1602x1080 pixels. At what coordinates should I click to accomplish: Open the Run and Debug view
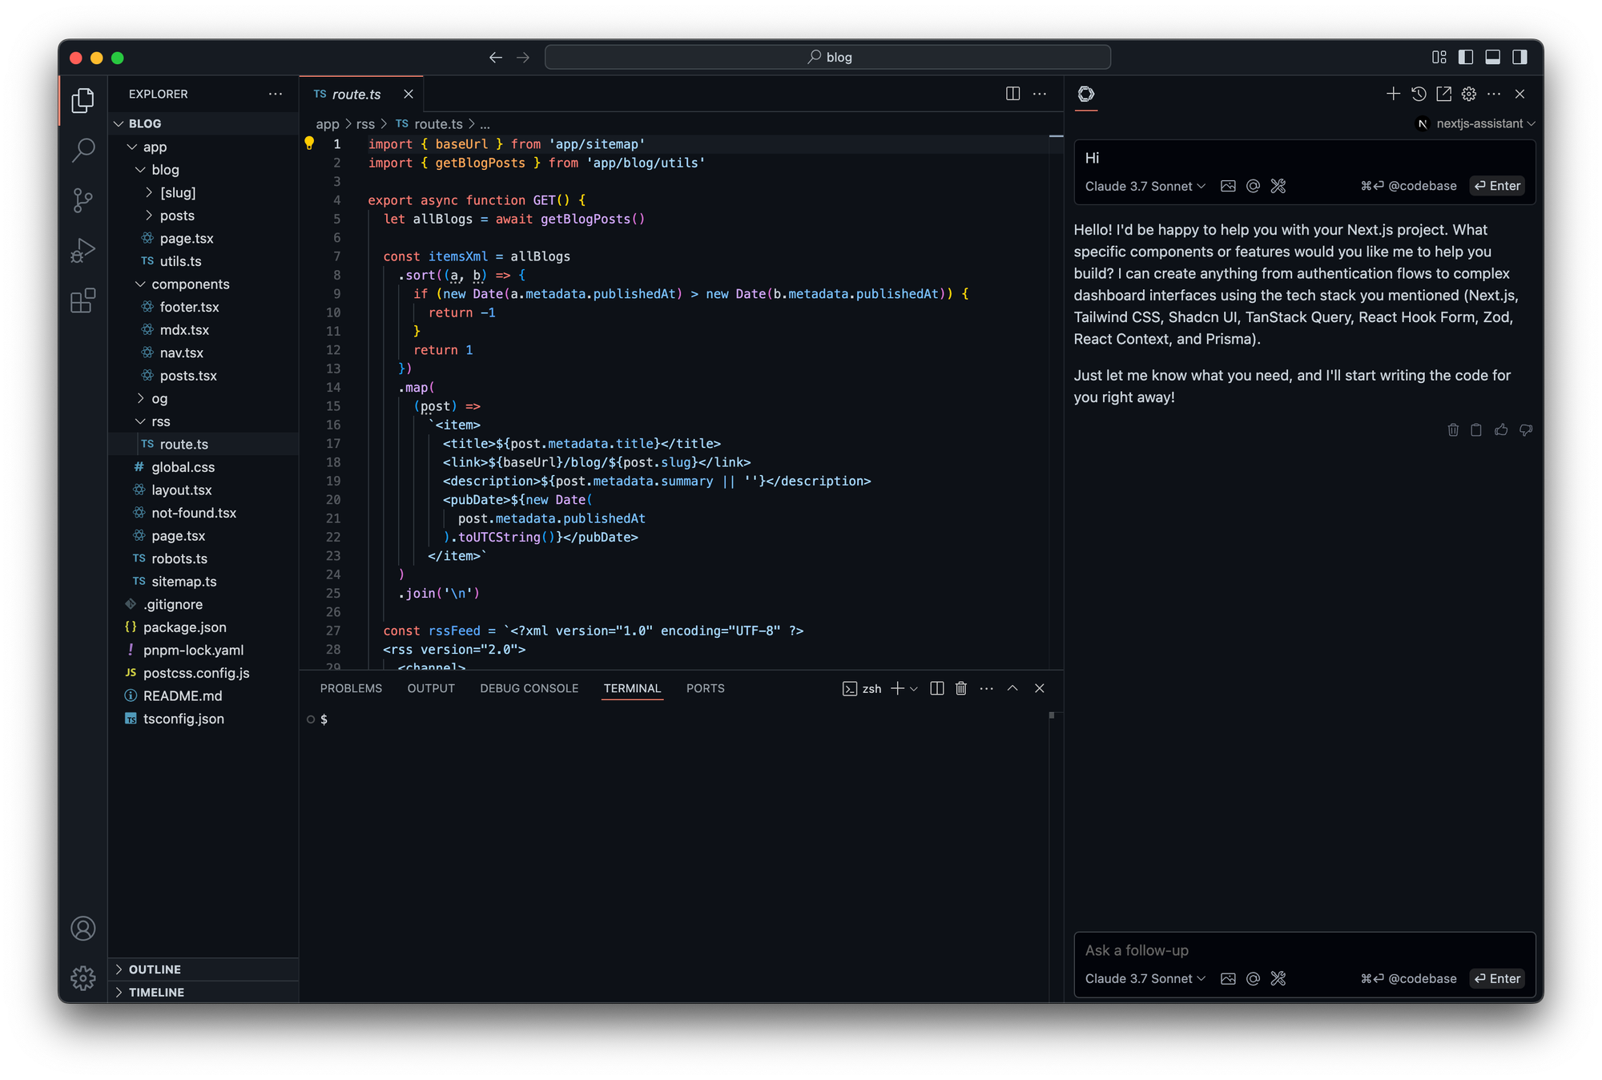pyautogui.click(x=83, y=250)
